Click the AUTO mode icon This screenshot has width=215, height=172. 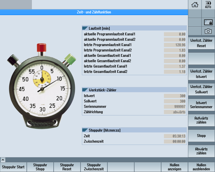click(208, 5)
